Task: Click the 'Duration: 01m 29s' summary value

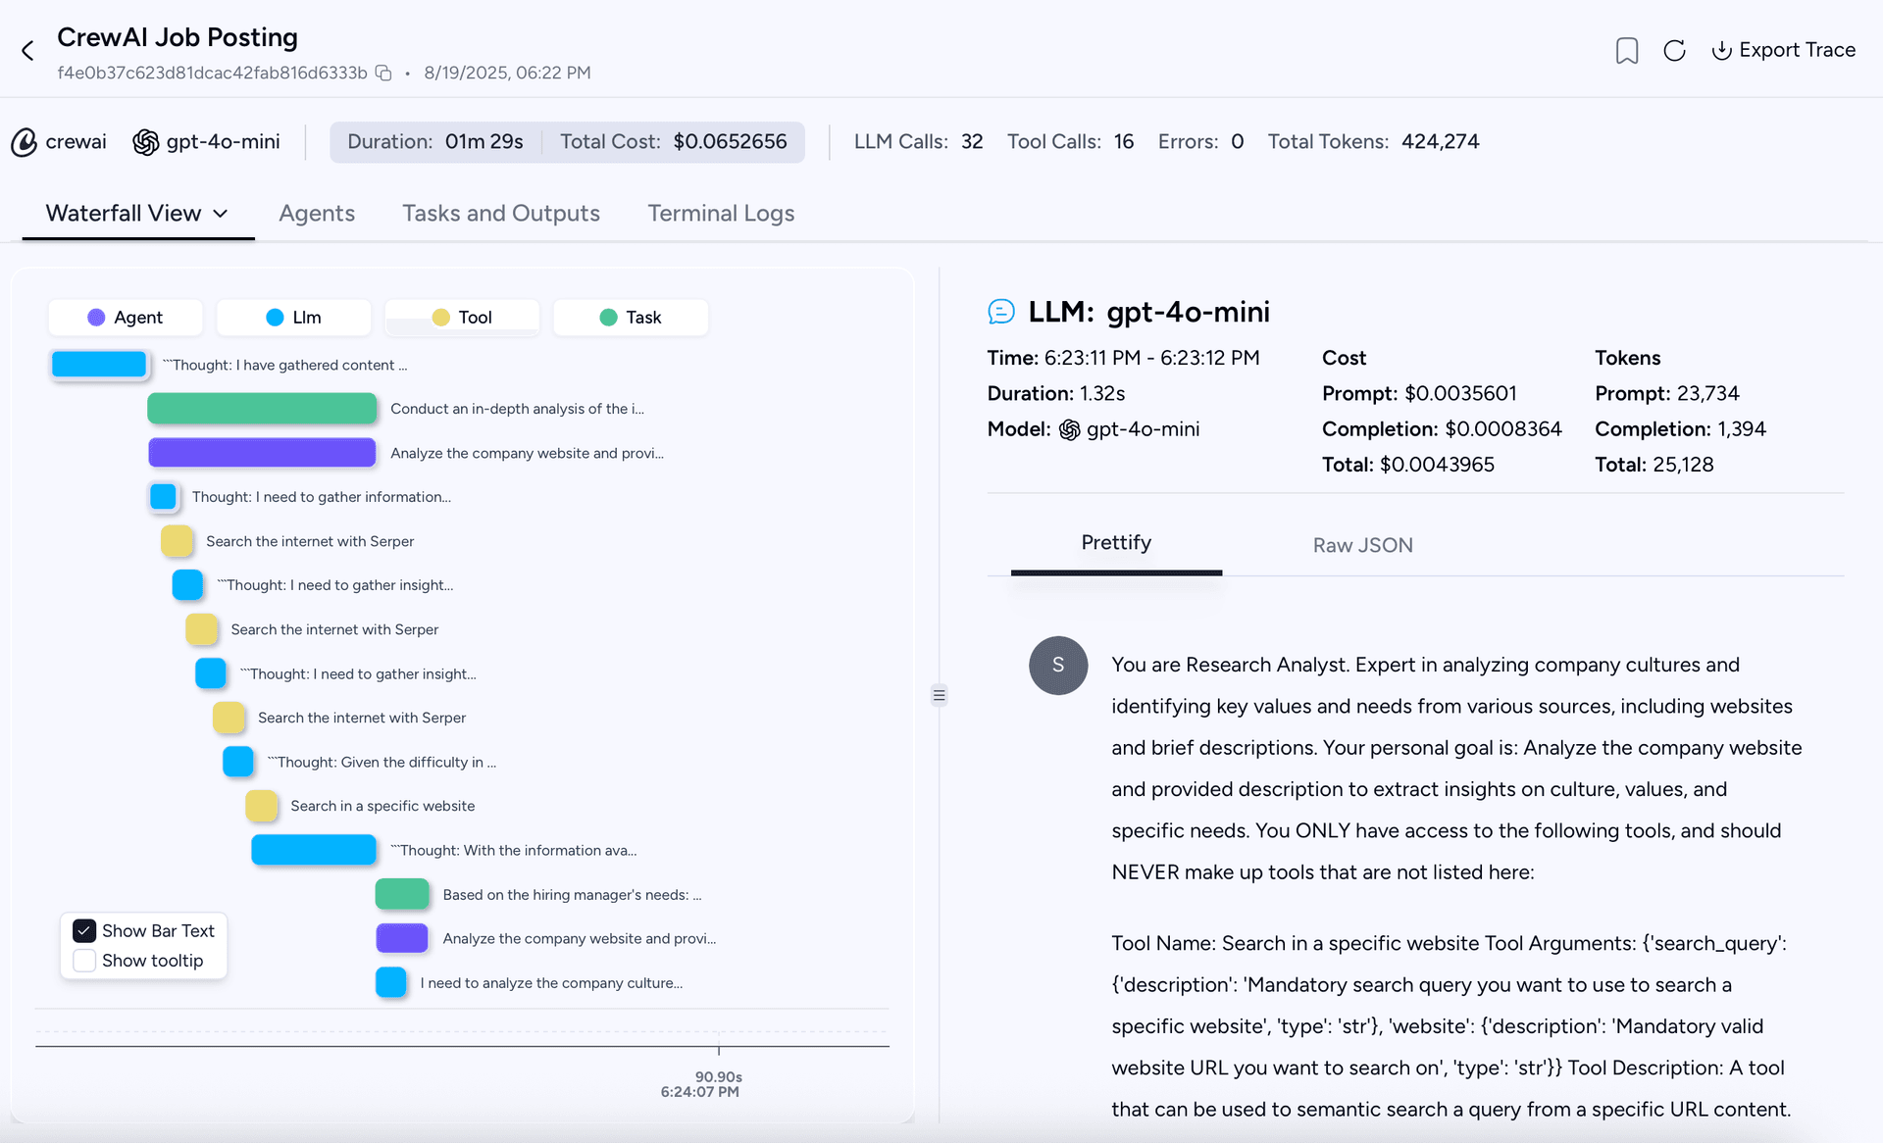Action: (x=435, y=142)
